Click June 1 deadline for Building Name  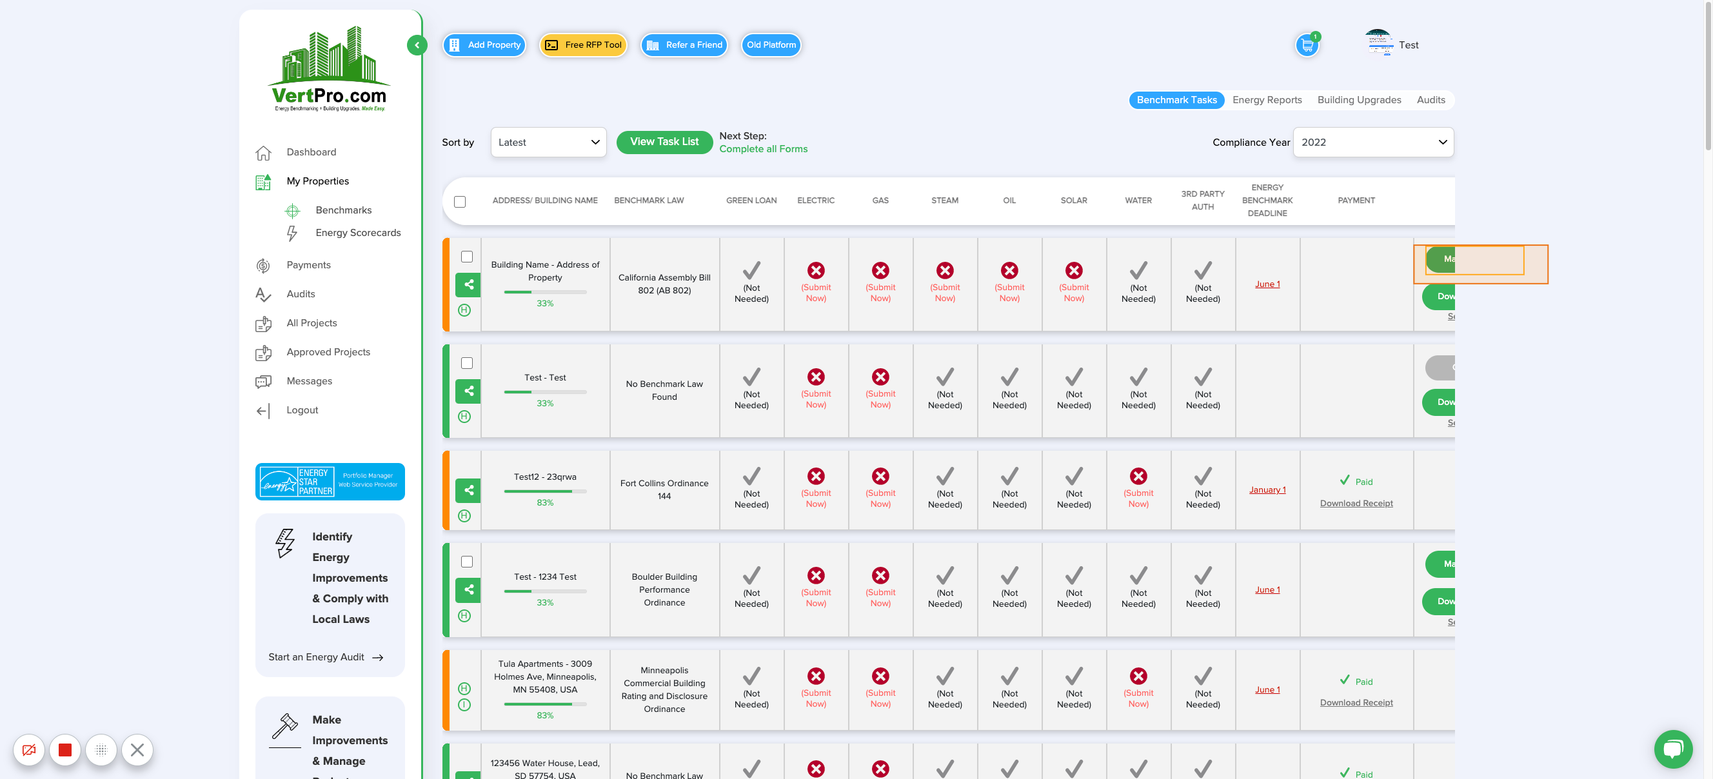1266,284
